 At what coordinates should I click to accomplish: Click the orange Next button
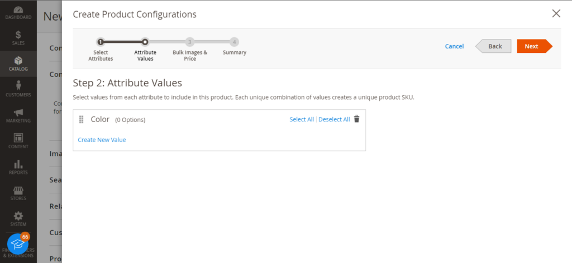535,46
